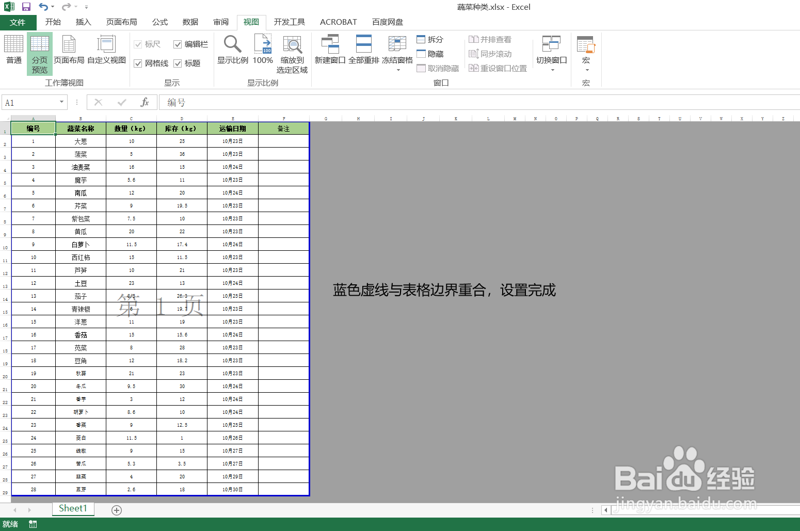This screenshot has height=531, width=800.
Task: Click the Insert Function fx icon
Action: 145,102
